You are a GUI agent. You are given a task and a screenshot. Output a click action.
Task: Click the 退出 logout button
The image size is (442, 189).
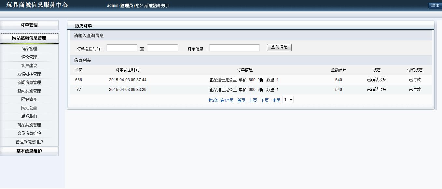[x=435, y=6]
